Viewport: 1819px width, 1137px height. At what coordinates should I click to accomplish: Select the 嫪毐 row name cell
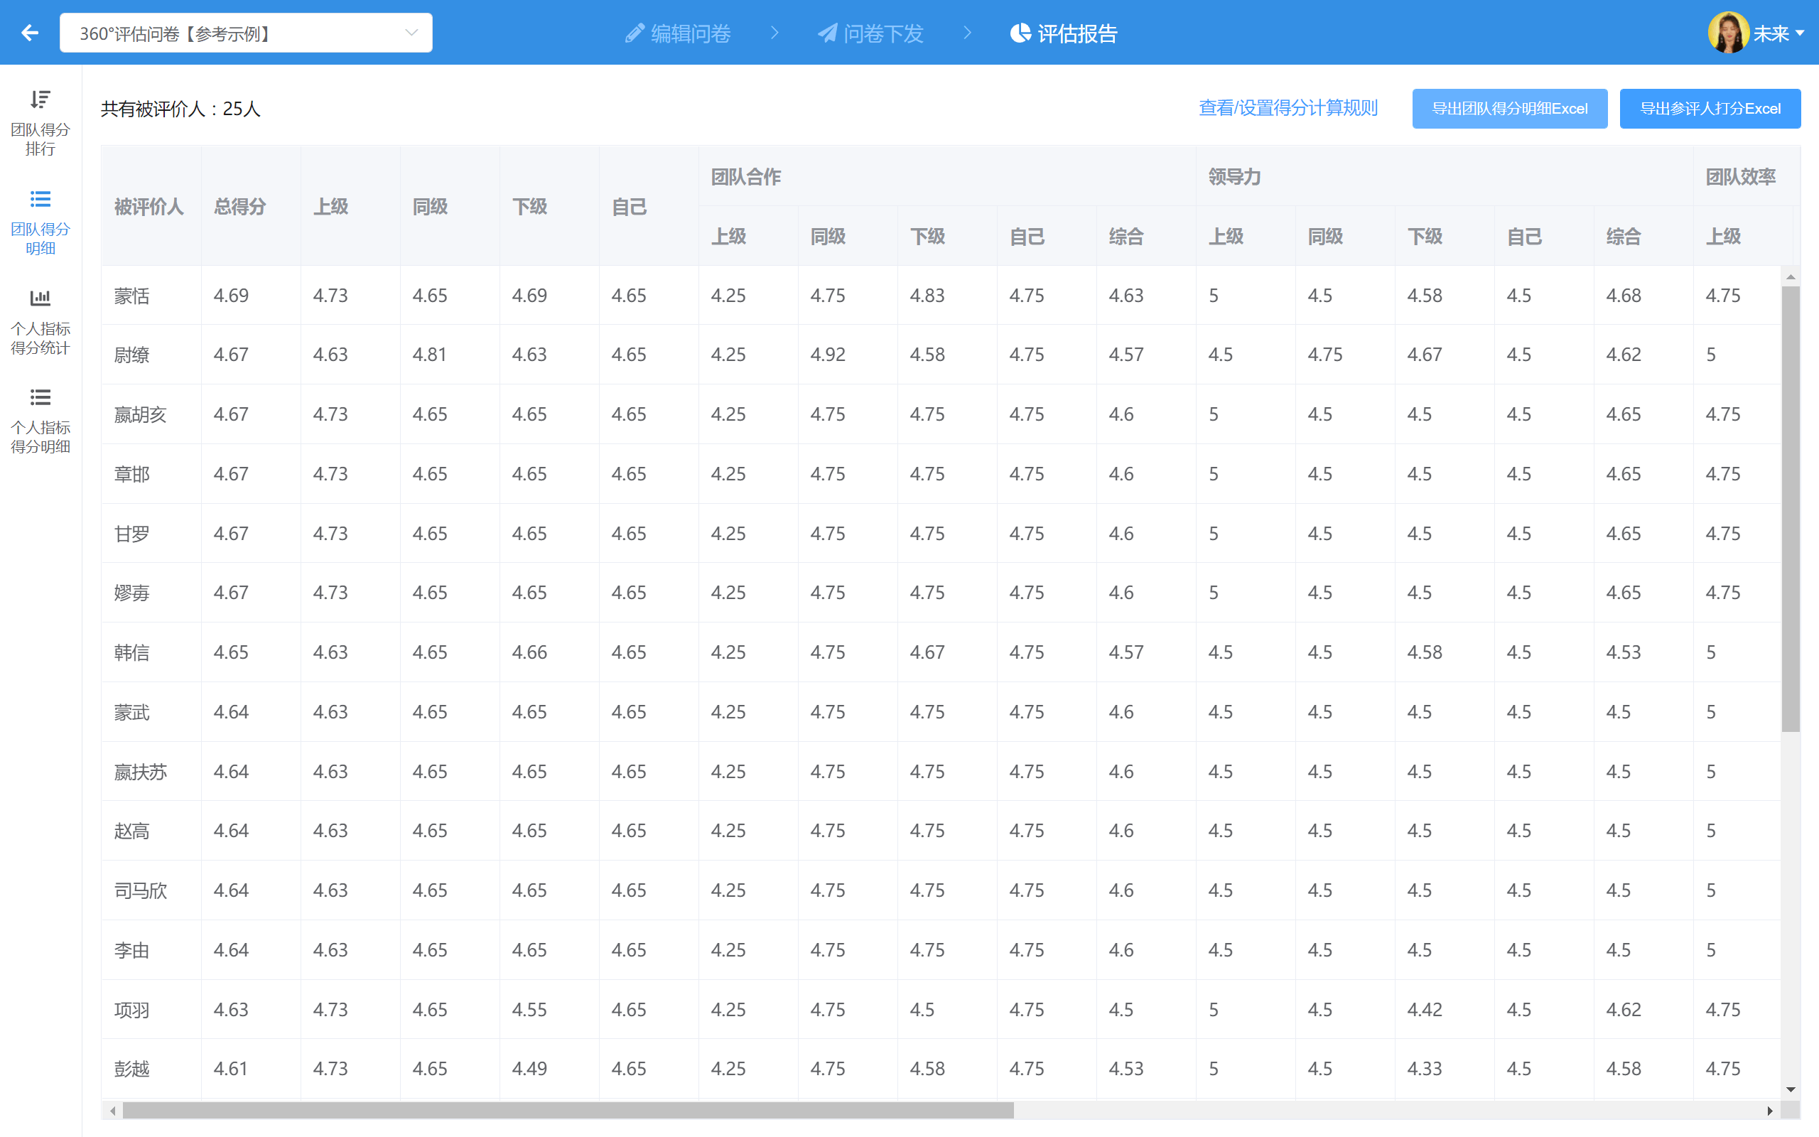pyautogui.click(x=151, y=593)
